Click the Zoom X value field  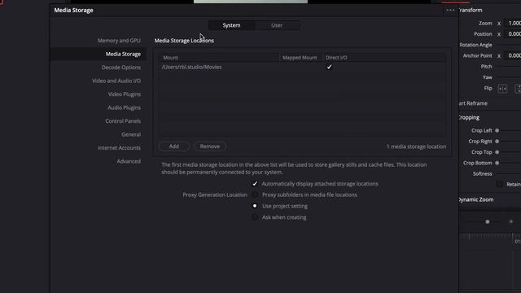point(513,24)
